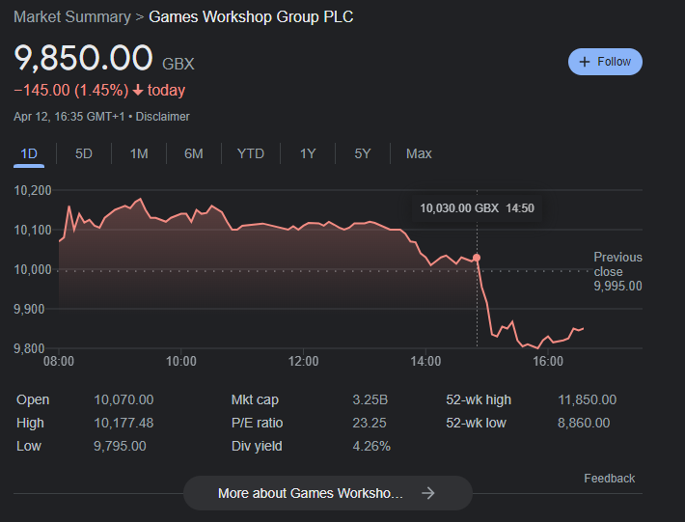The height and width of the screenshot is (522, 685).
Task: Click the Low value 9,795.00
Action: tap(120, 446)
